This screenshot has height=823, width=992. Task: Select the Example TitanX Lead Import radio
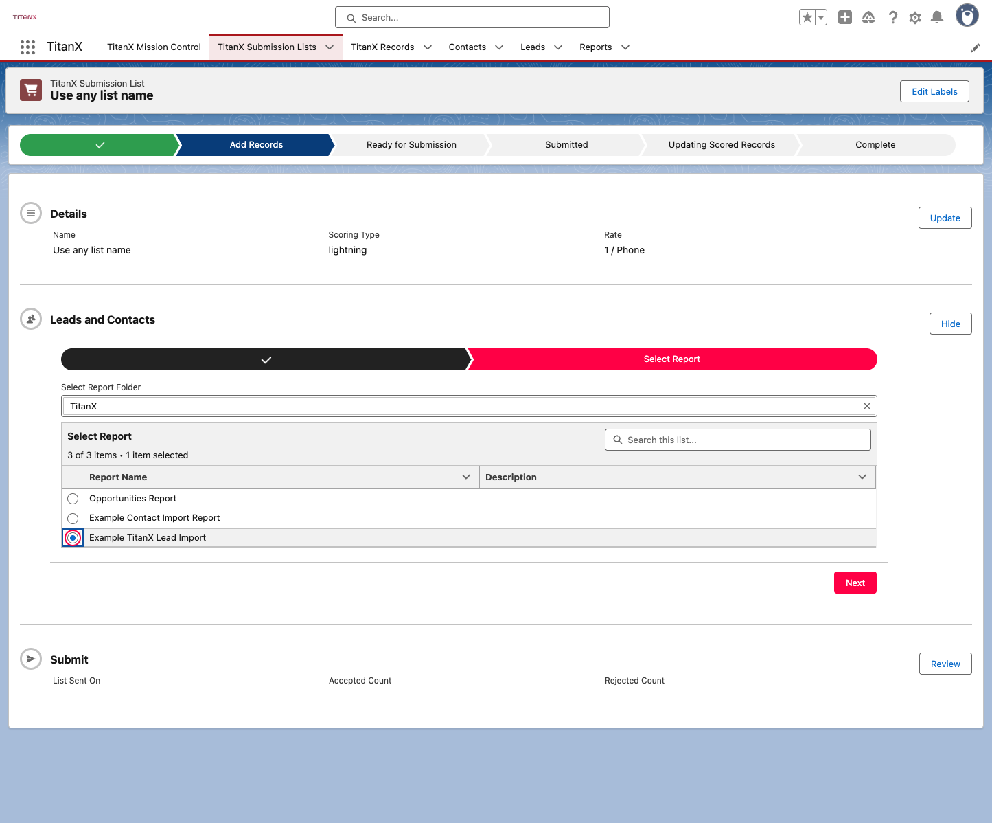click(73, 538)
